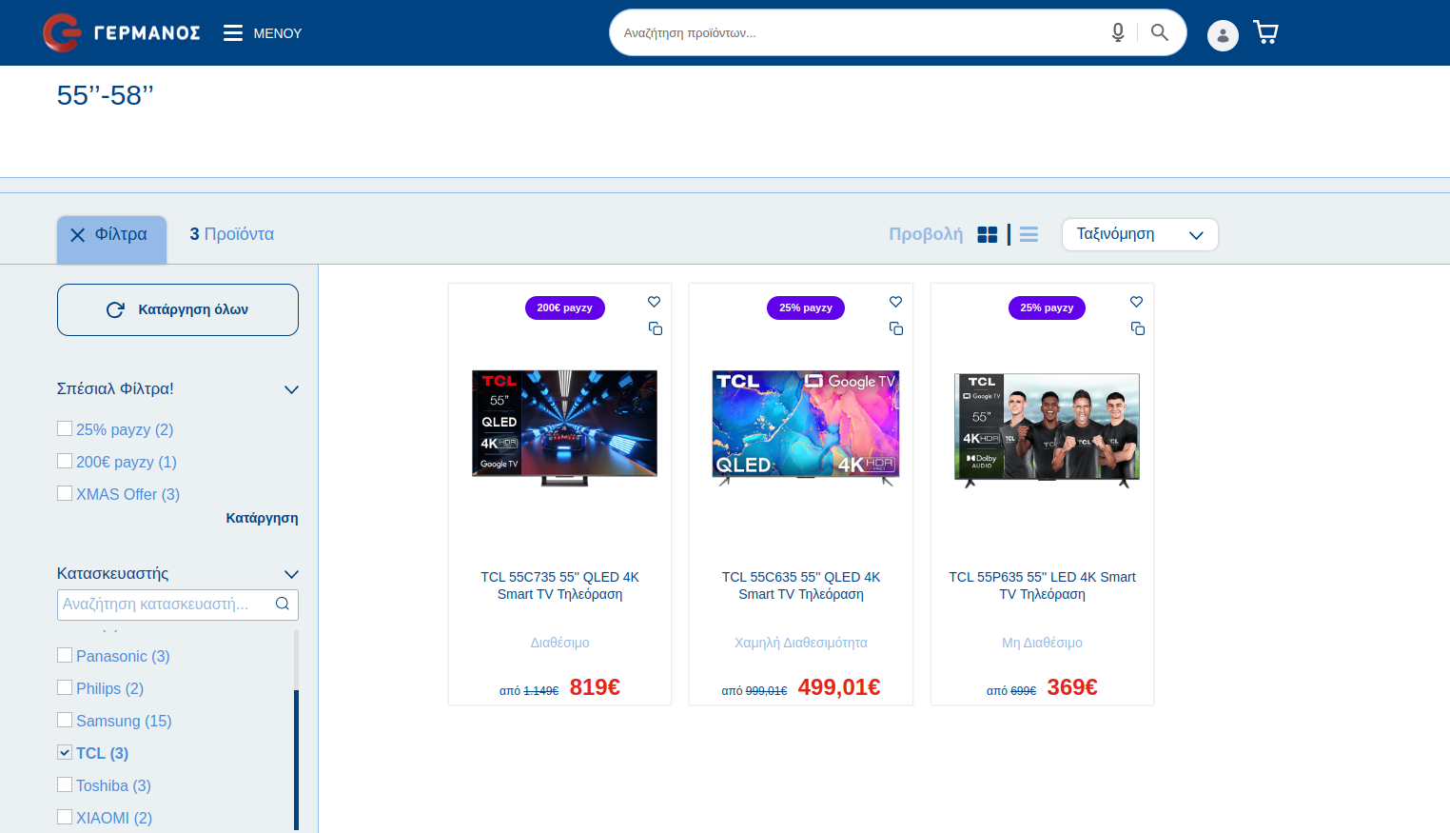Open the shopping cart icon

pos(1265,32)
